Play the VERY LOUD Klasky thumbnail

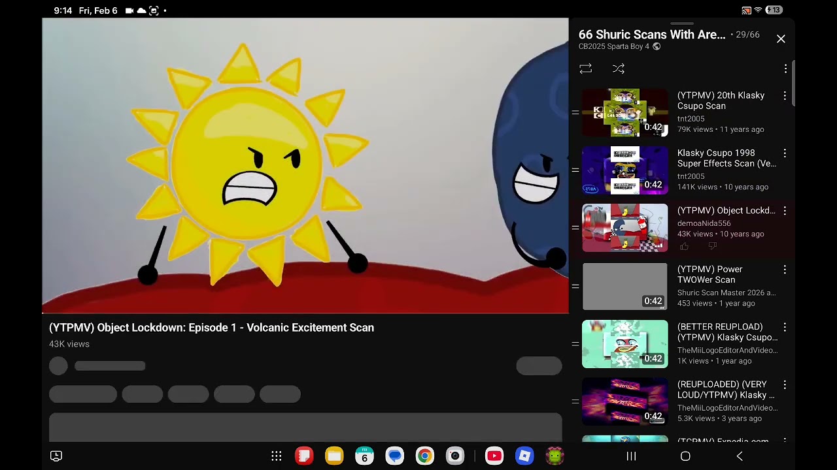click(625, 401)
